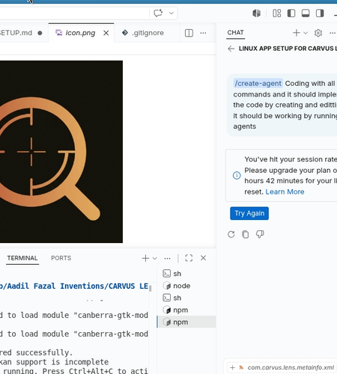The image size is (337, 374).
Task: Open the .gitignore tab
Action: tap(148, 33)
